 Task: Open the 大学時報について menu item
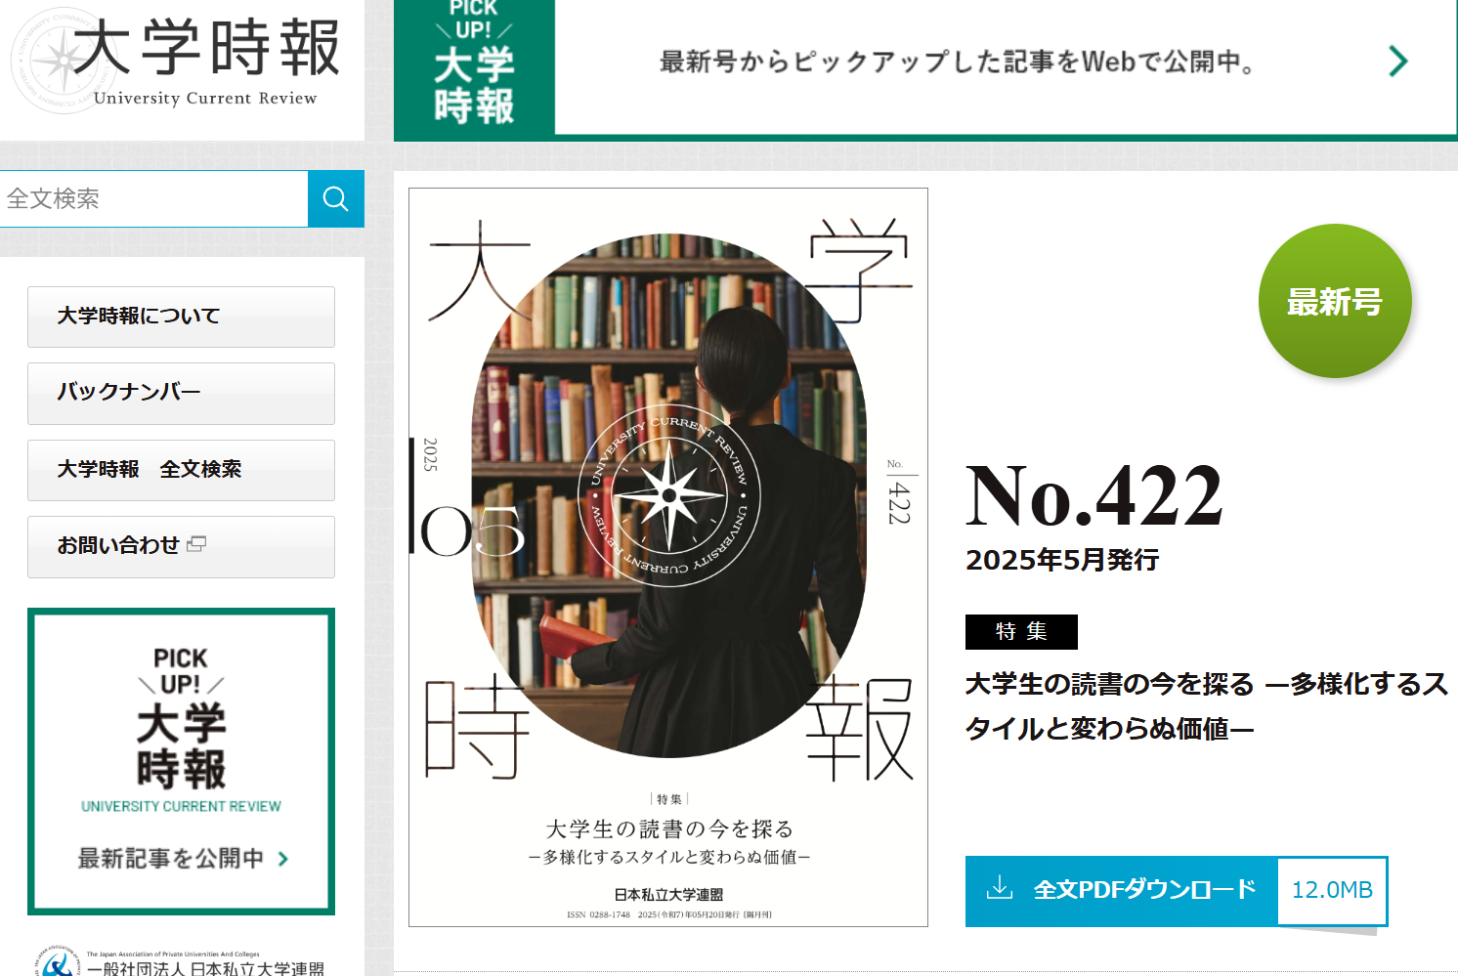(181, 317)
